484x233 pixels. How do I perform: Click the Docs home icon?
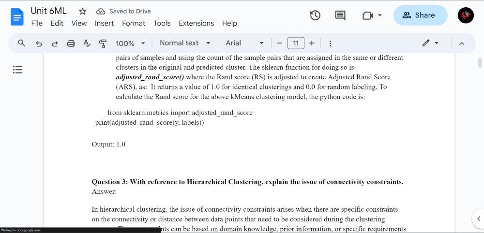point(17,17)
